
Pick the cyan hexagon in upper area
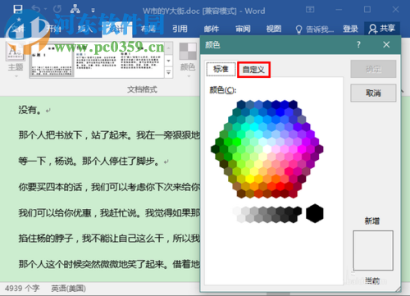254,126
